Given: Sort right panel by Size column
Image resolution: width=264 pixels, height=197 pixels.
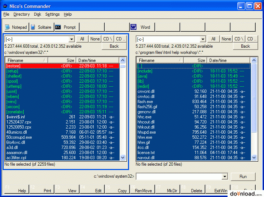Looking at the screenshot, I should [x=195, y=60].
